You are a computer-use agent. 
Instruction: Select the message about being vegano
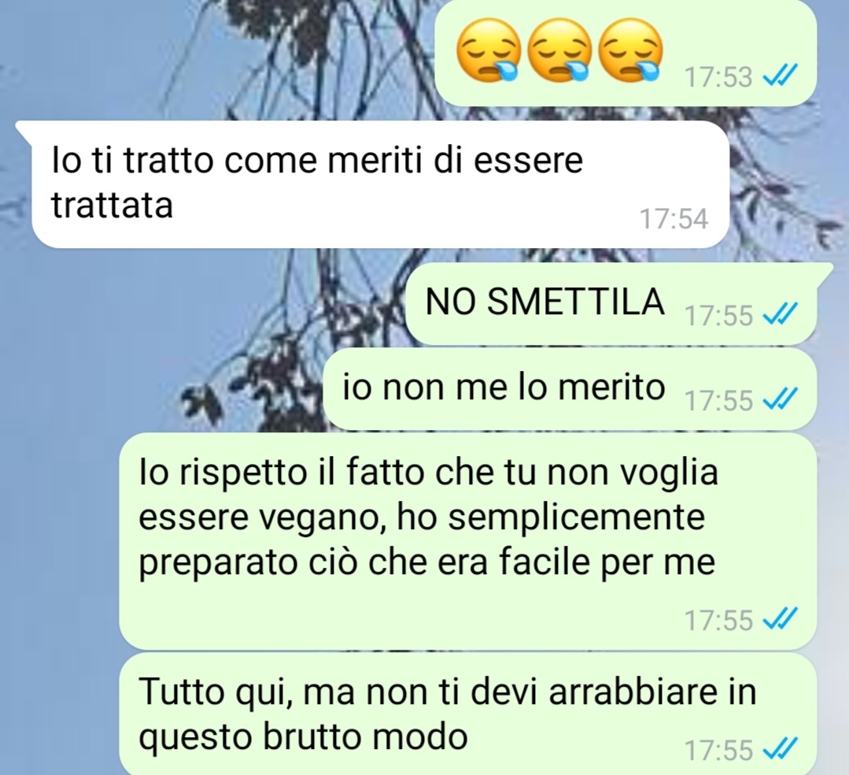[x=467, y=541]
